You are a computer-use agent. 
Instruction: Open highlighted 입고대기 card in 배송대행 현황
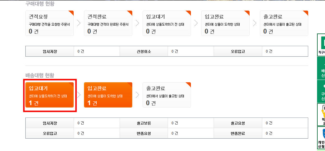point(50,95)
